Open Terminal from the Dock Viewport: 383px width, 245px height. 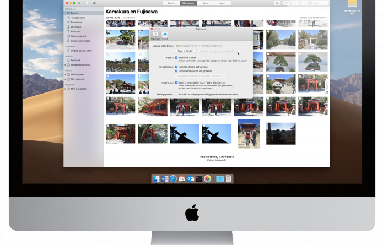point(199,179)
